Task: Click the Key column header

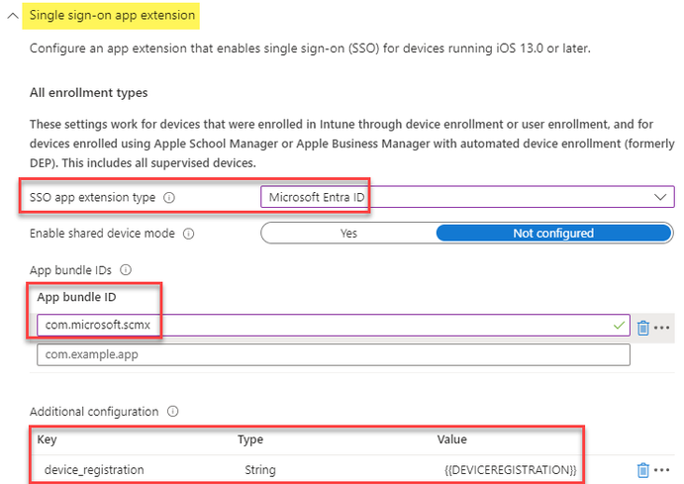Action: [x=47, y=438]
